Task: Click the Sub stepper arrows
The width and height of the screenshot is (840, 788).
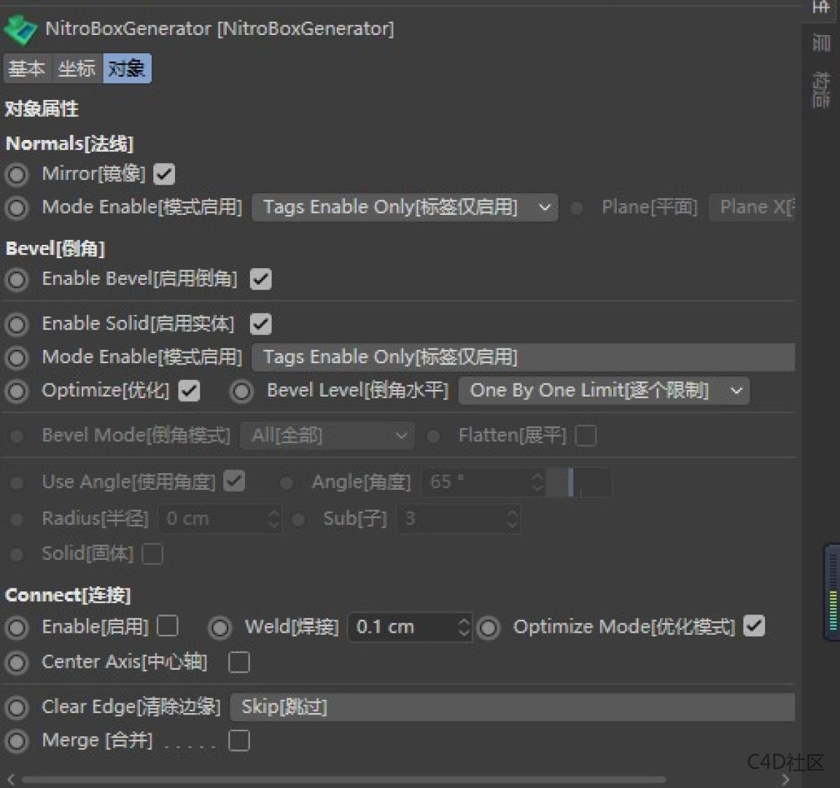Action: (x=512, y=519)
